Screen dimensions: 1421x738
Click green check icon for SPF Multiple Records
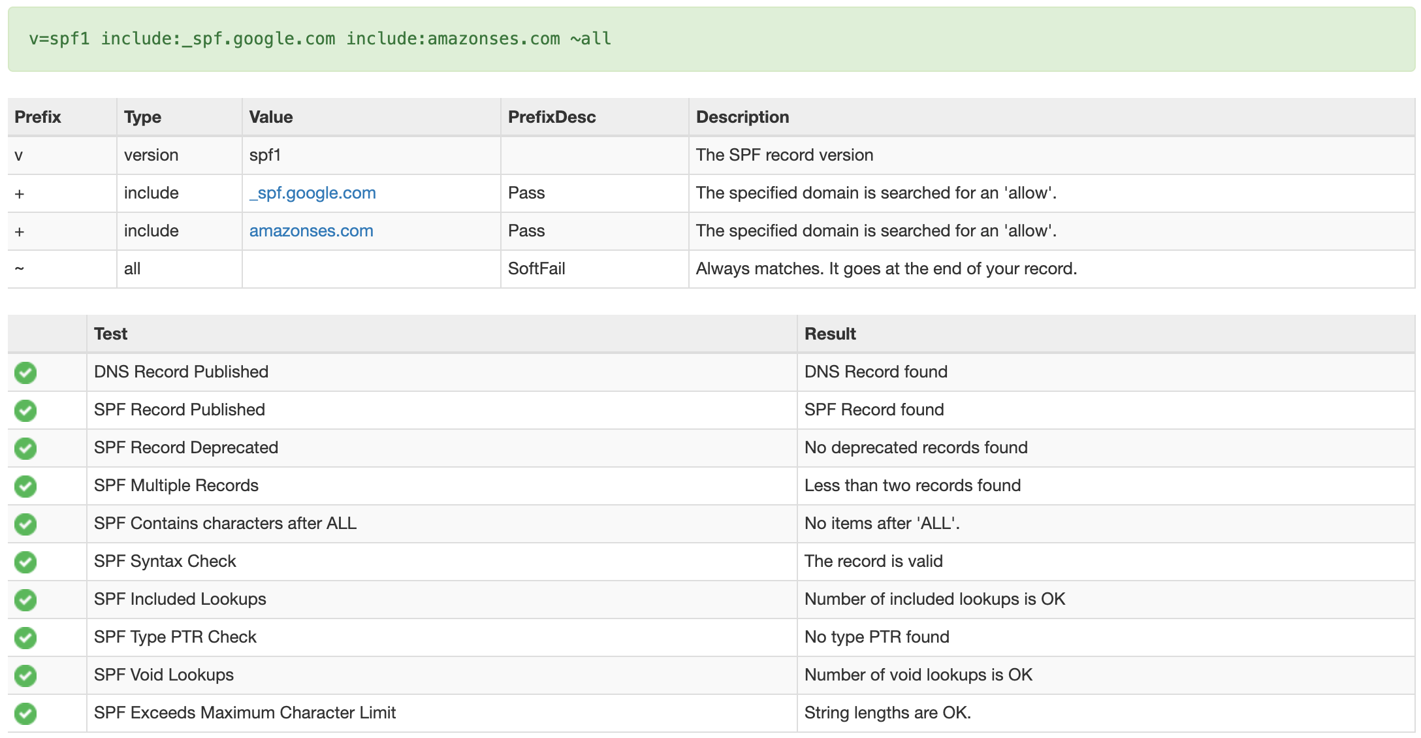pyautogui.click(x=25, y=486)
